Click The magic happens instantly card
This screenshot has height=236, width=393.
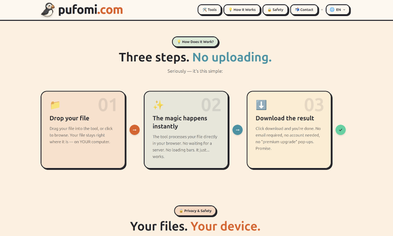[186, 130]
